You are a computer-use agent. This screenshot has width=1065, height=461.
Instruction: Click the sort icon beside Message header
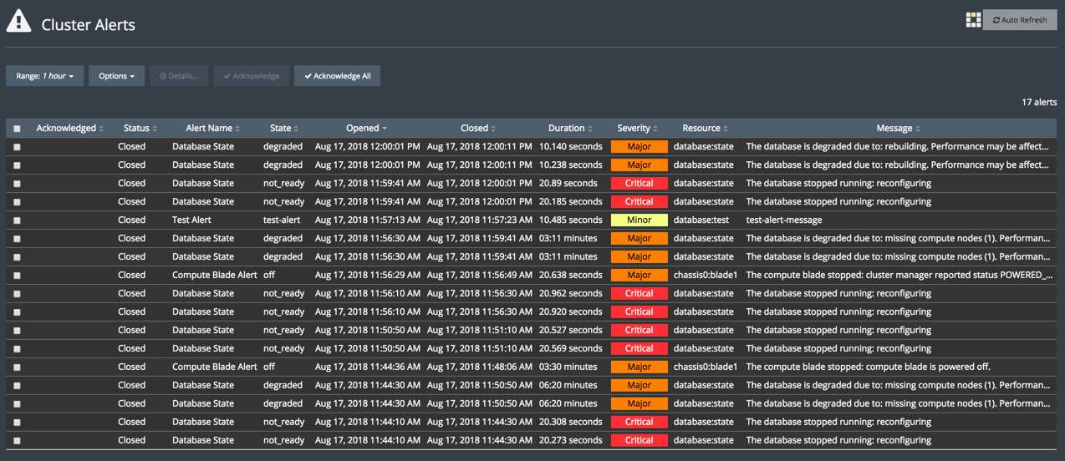(918, 129)
